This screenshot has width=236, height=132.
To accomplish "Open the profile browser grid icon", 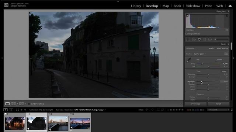I will point(226,54).
